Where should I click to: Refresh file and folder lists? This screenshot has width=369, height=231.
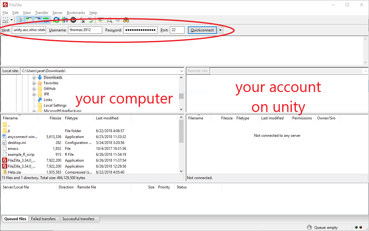tap(56, 20)
